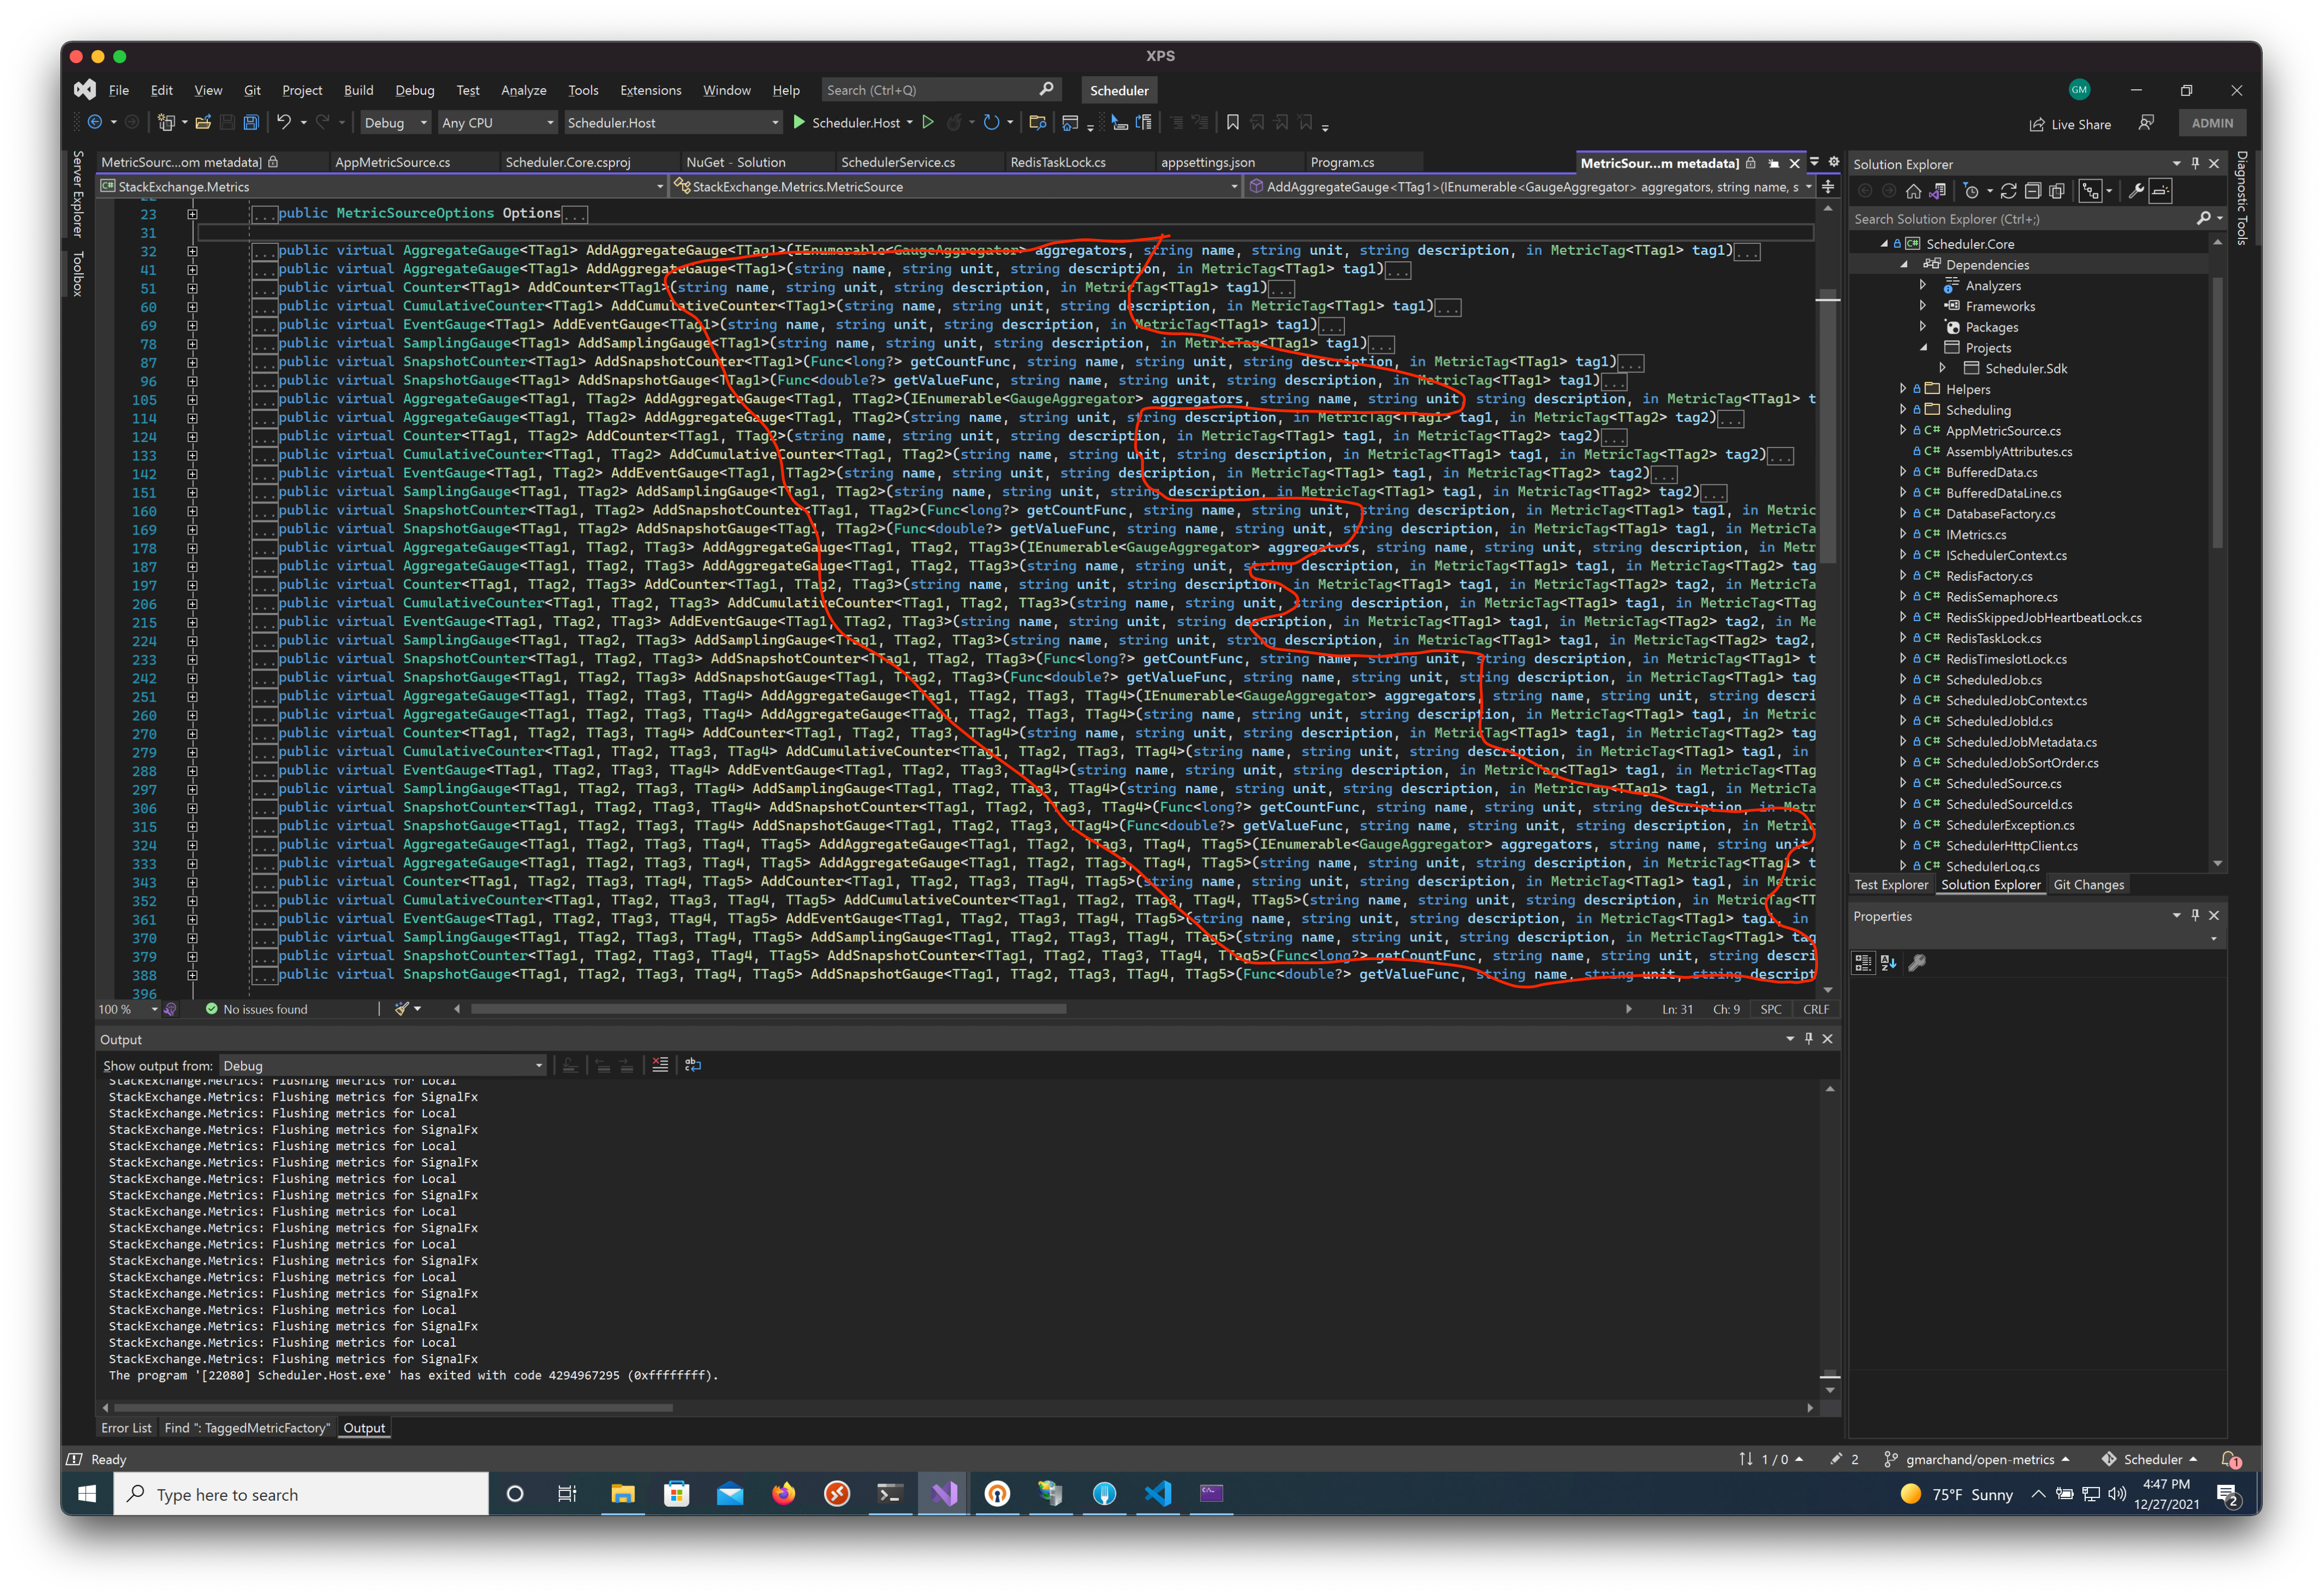
Task: Click the Clear All output icon
Action: coord(660,1065)
